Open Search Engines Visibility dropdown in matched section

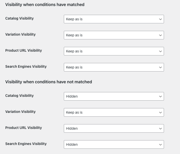coord(114,67)
